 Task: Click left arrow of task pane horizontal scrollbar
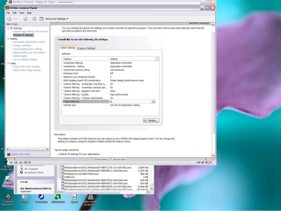(8, 149)
